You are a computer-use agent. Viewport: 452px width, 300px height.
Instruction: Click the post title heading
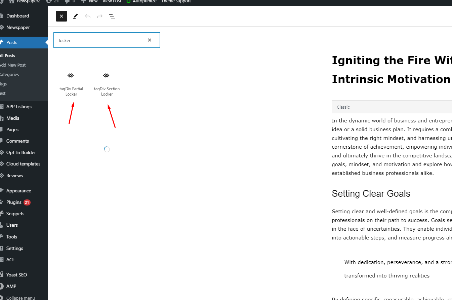[x=392, y=70]
